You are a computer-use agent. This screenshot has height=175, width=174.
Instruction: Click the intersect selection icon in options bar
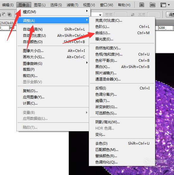pyautogui.click(x=10, y=14)
